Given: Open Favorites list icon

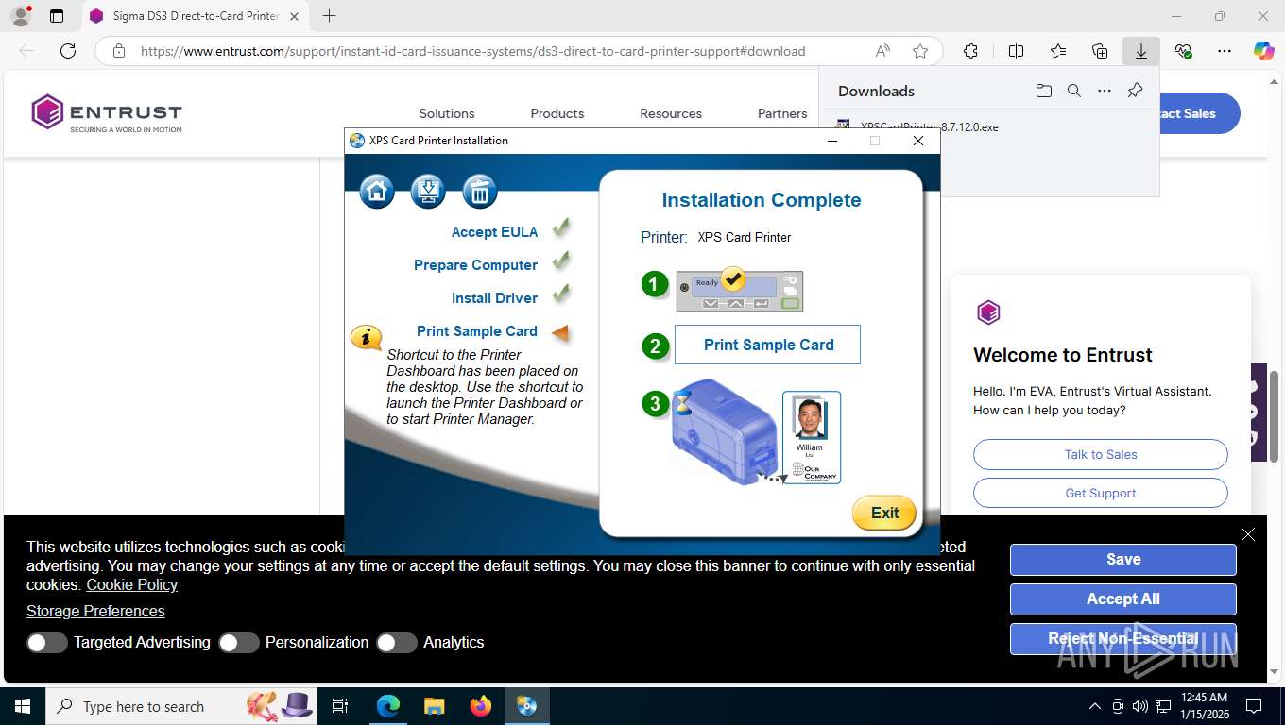Looking at the screenshot, I should [x=1058, y=51].
